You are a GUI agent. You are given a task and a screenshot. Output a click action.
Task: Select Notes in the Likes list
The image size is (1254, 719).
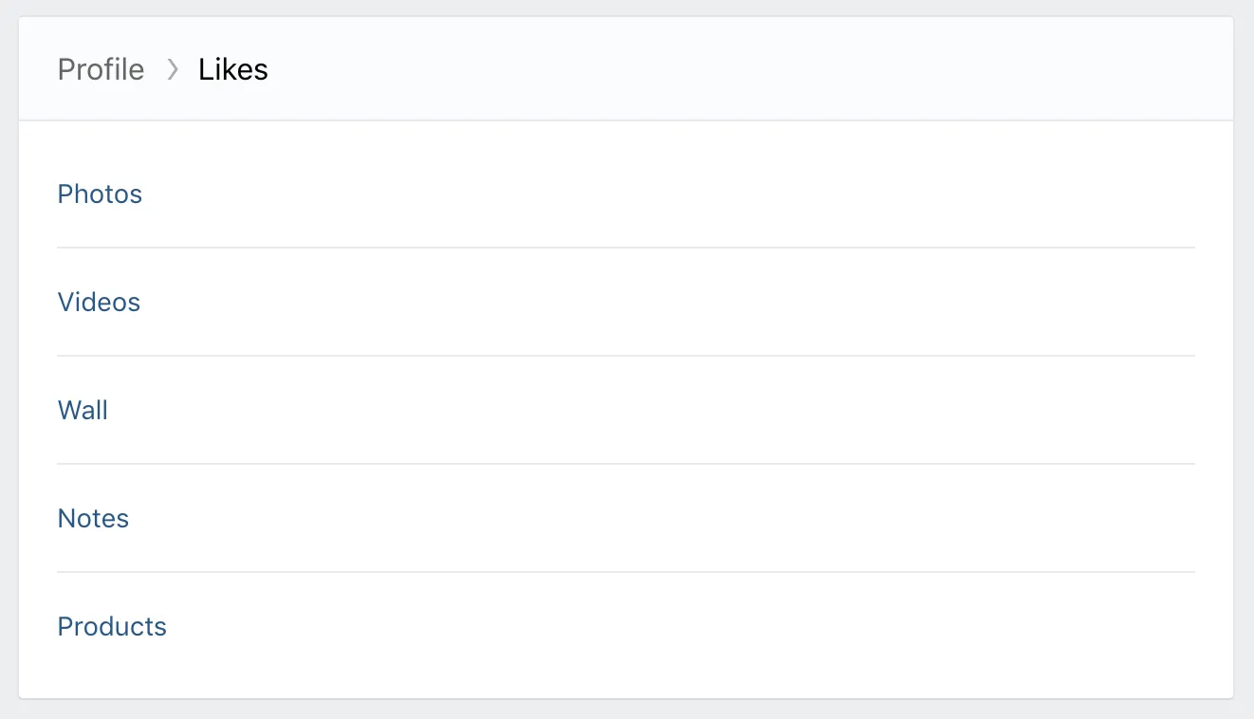click(x=93, y=518)
